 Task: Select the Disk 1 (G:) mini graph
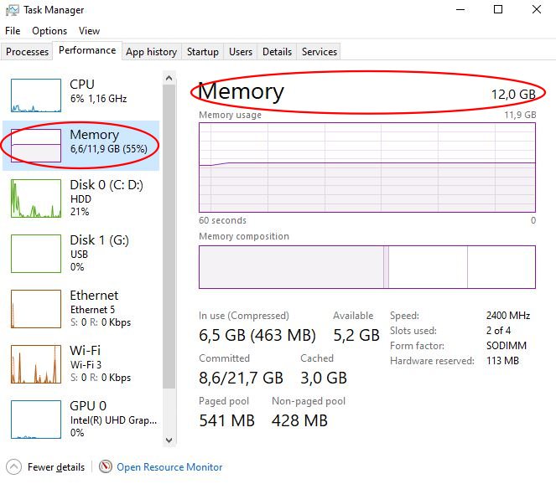point(36,254)
